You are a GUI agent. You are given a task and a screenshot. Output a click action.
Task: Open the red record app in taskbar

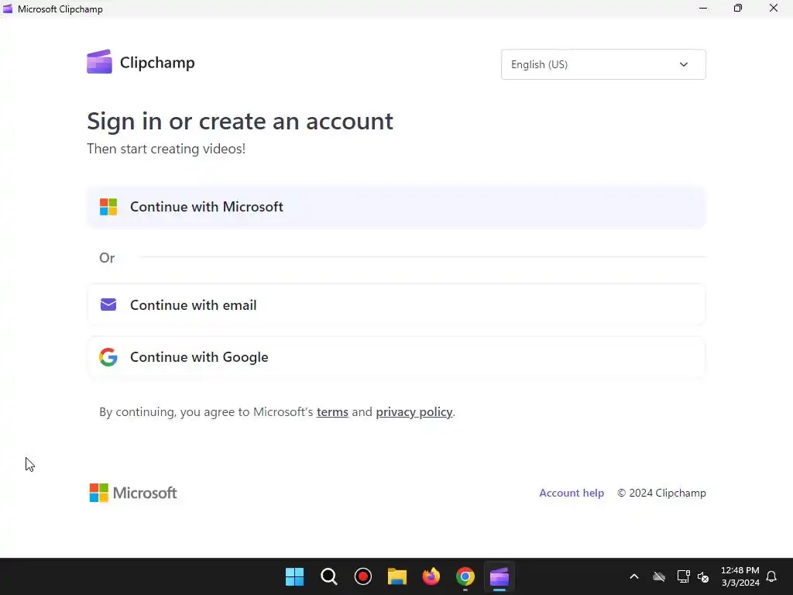pos(363,576)
